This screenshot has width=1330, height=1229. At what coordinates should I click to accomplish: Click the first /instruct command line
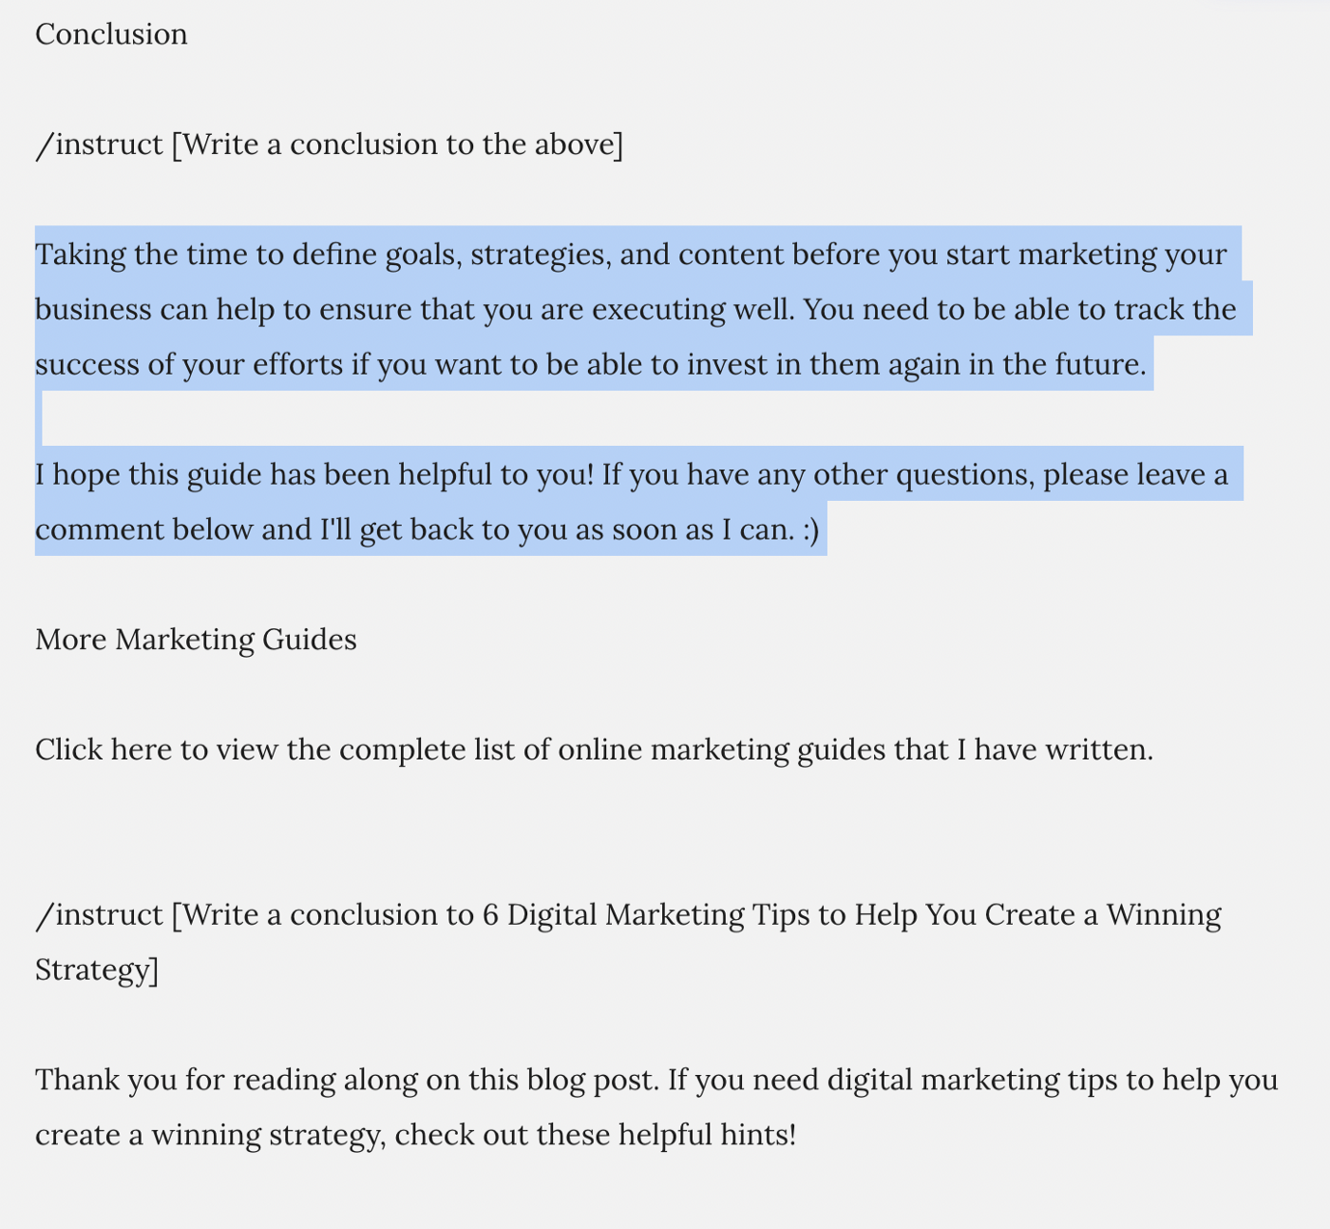(x=330, y=144)
